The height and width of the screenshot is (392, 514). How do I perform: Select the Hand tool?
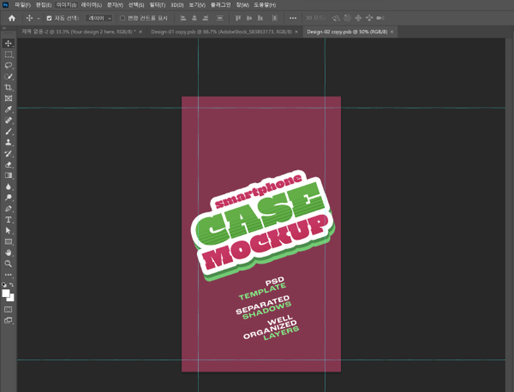[x=9, y=252]
